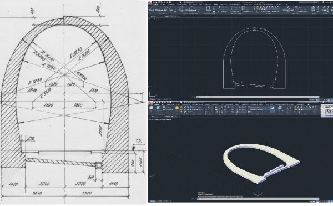The width and height of the screenshot is (333, 206).
Task: Select the Polyline tool in the top AutoCAD ribbon
Action: click(159, 9)
